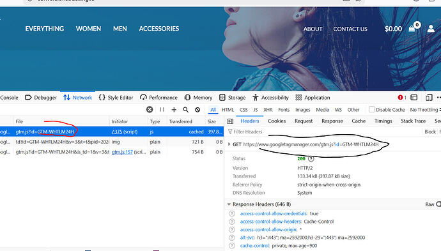The height and width of the screenshot is (251, 441).
Task: Toggle responsive design mode icon
Action: (x=429, y=98)
